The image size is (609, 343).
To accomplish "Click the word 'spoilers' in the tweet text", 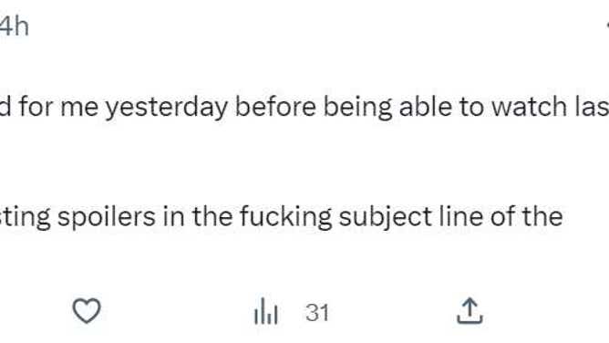I will (107, 217).
